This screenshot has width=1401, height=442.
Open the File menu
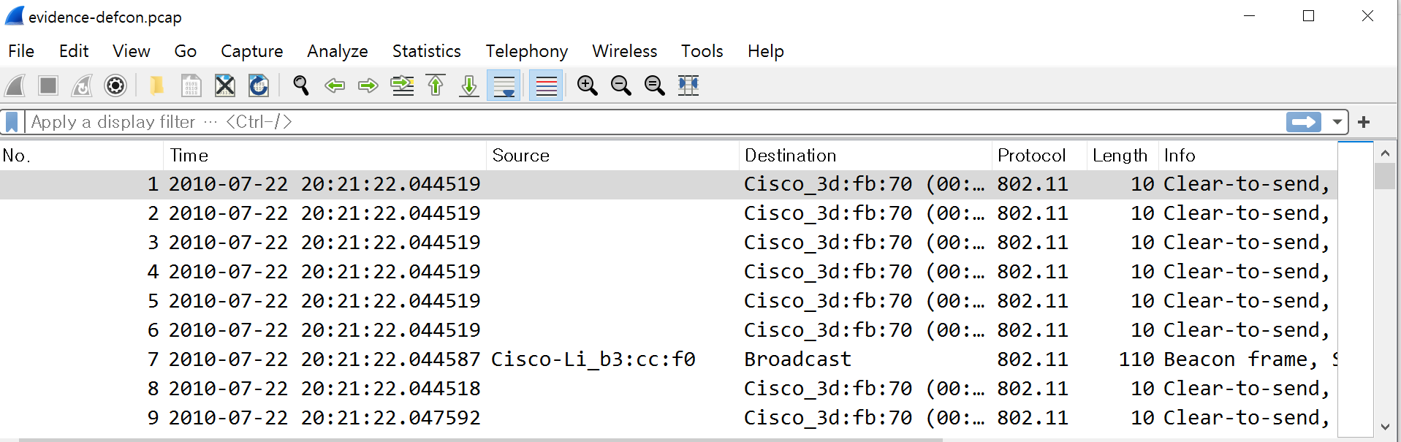click(21, 51)
